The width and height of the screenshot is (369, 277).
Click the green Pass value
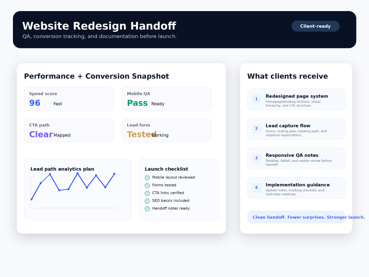coord(137,103)
